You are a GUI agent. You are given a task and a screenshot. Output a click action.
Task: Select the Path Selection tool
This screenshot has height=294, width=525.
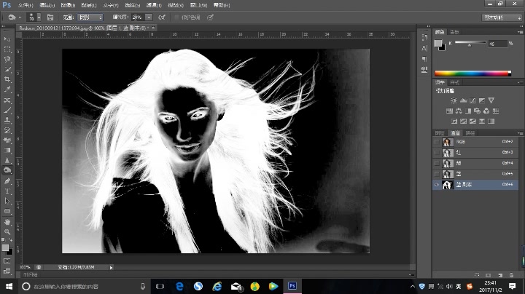tap(7, 201)
